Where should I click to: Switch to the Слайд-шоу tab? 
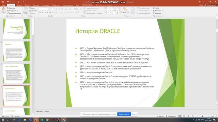tap(56, 5)
